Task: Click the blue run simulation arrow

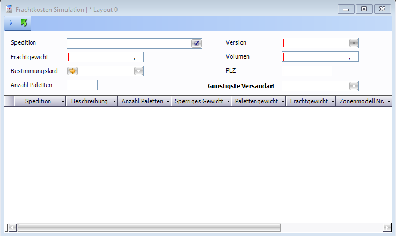Action: [11, 23]
